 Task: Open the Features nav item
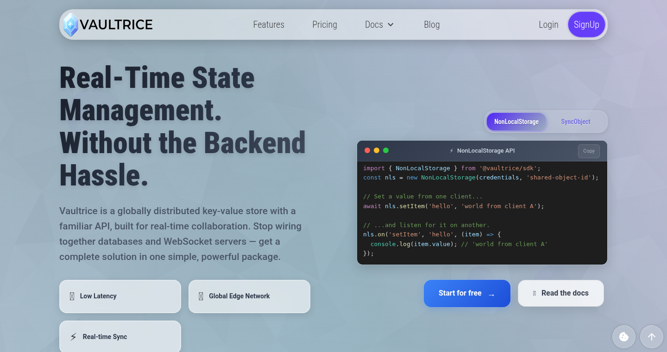tap(269, 25)
